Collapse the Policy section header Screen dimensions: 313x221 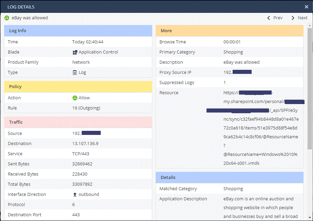click(78, 87)
